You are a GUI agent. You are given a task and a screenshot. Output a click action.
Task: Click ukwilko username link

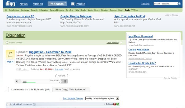click(x=17, y=104)
